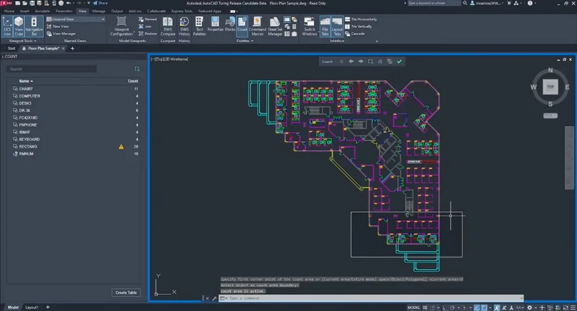Go to next count in Count toolbar
This screenshot has width=577, height=311.
coord(361,61)
